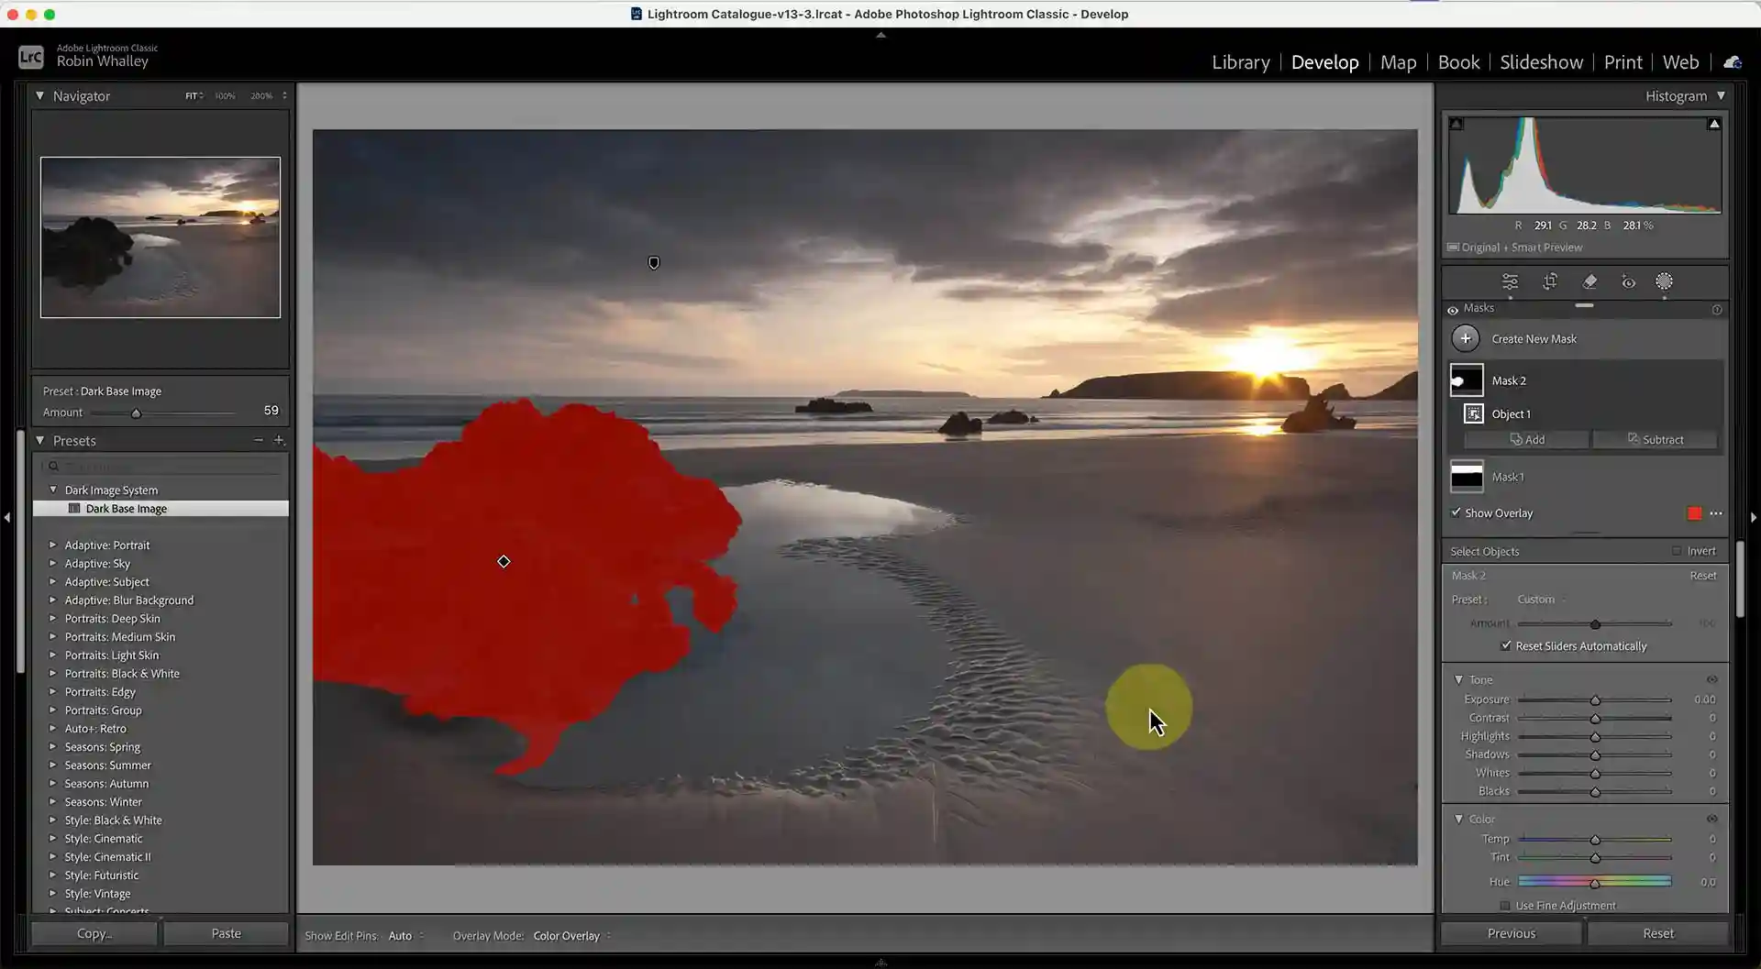Expand the Adaptive: Sky preset group

pos(53,563)
